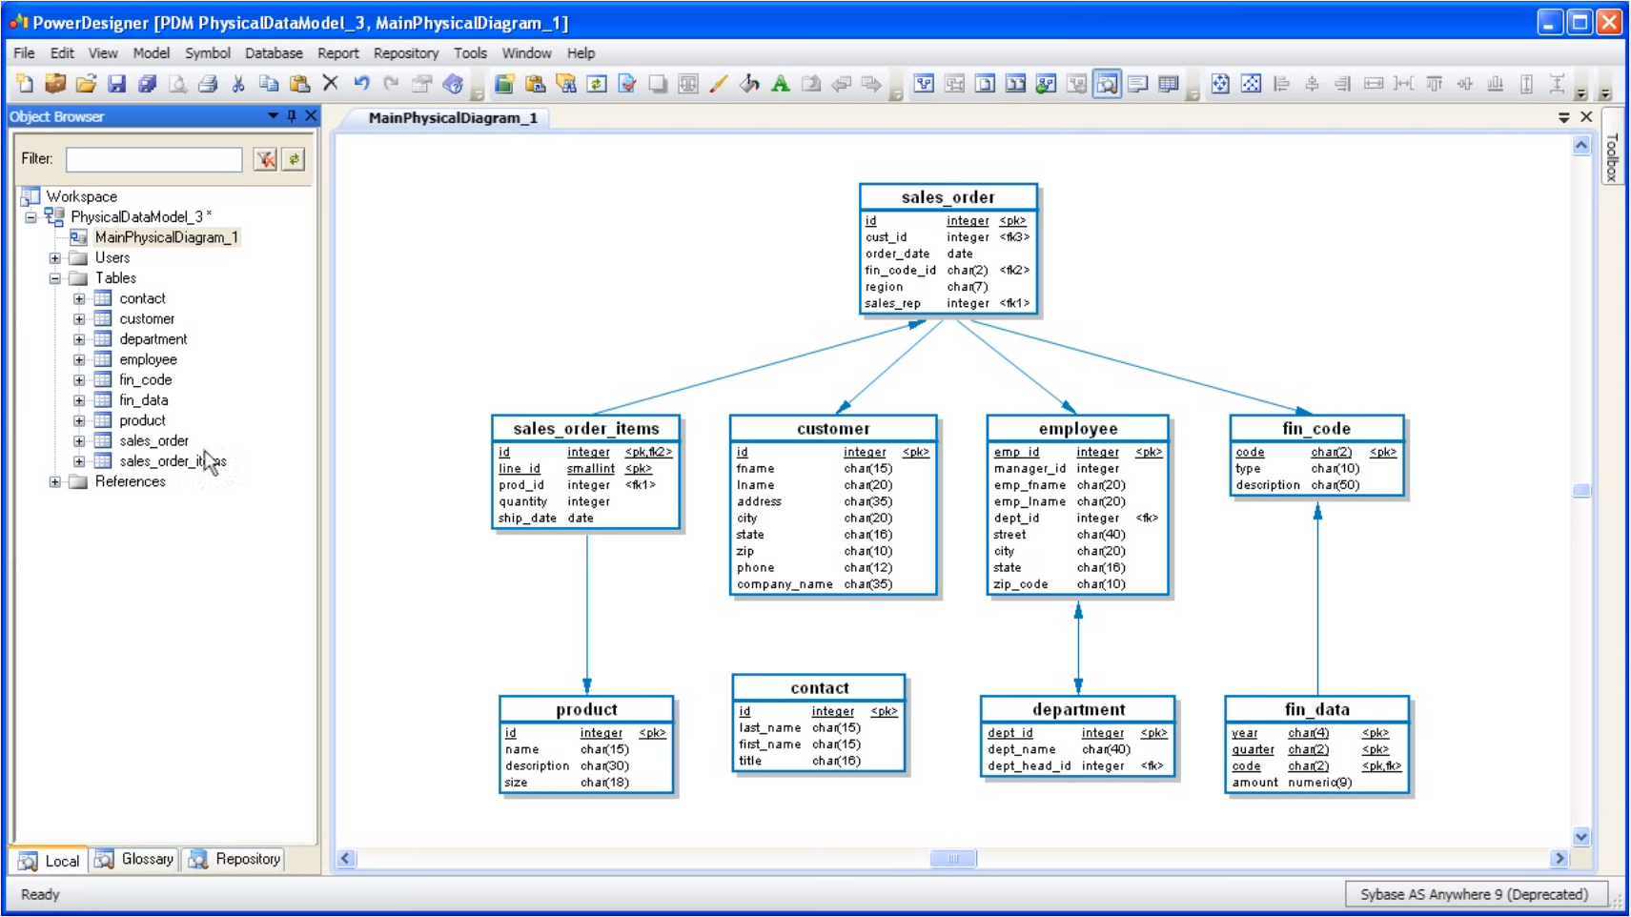Image resolution: width=1631 pixels, height=917 pixels.
Task: Click the horizontal scrollbar thumb under the diagram
Action: [x=952, y=859]
